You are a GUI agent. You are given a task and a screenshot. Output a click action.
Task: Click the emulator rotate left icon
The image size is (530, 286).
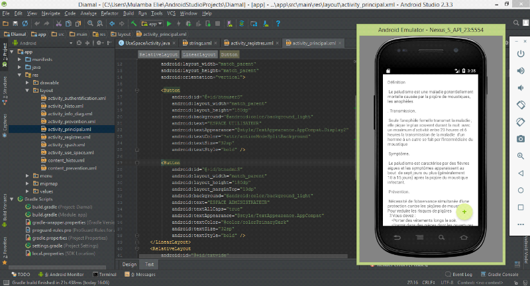pyautogui.click(x=521, y=105)
